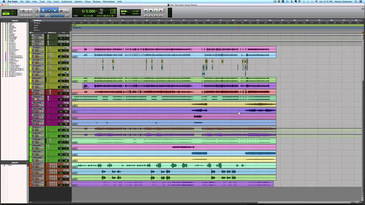Click the Online transport button
Viewport: 365px width, 205px height.
coord(146,11)
